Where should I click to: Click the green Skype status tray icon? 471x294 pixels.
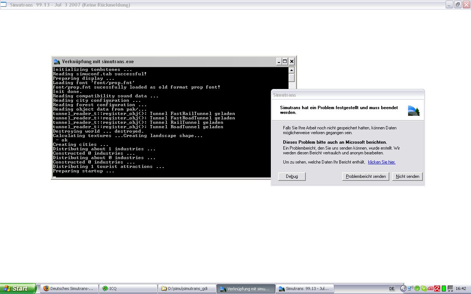point(424,288)
